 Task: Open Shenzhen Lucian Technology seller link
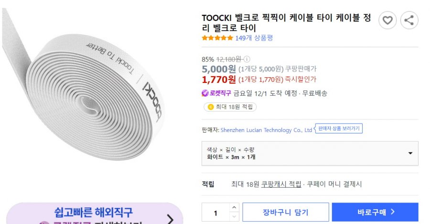[267, 130]
